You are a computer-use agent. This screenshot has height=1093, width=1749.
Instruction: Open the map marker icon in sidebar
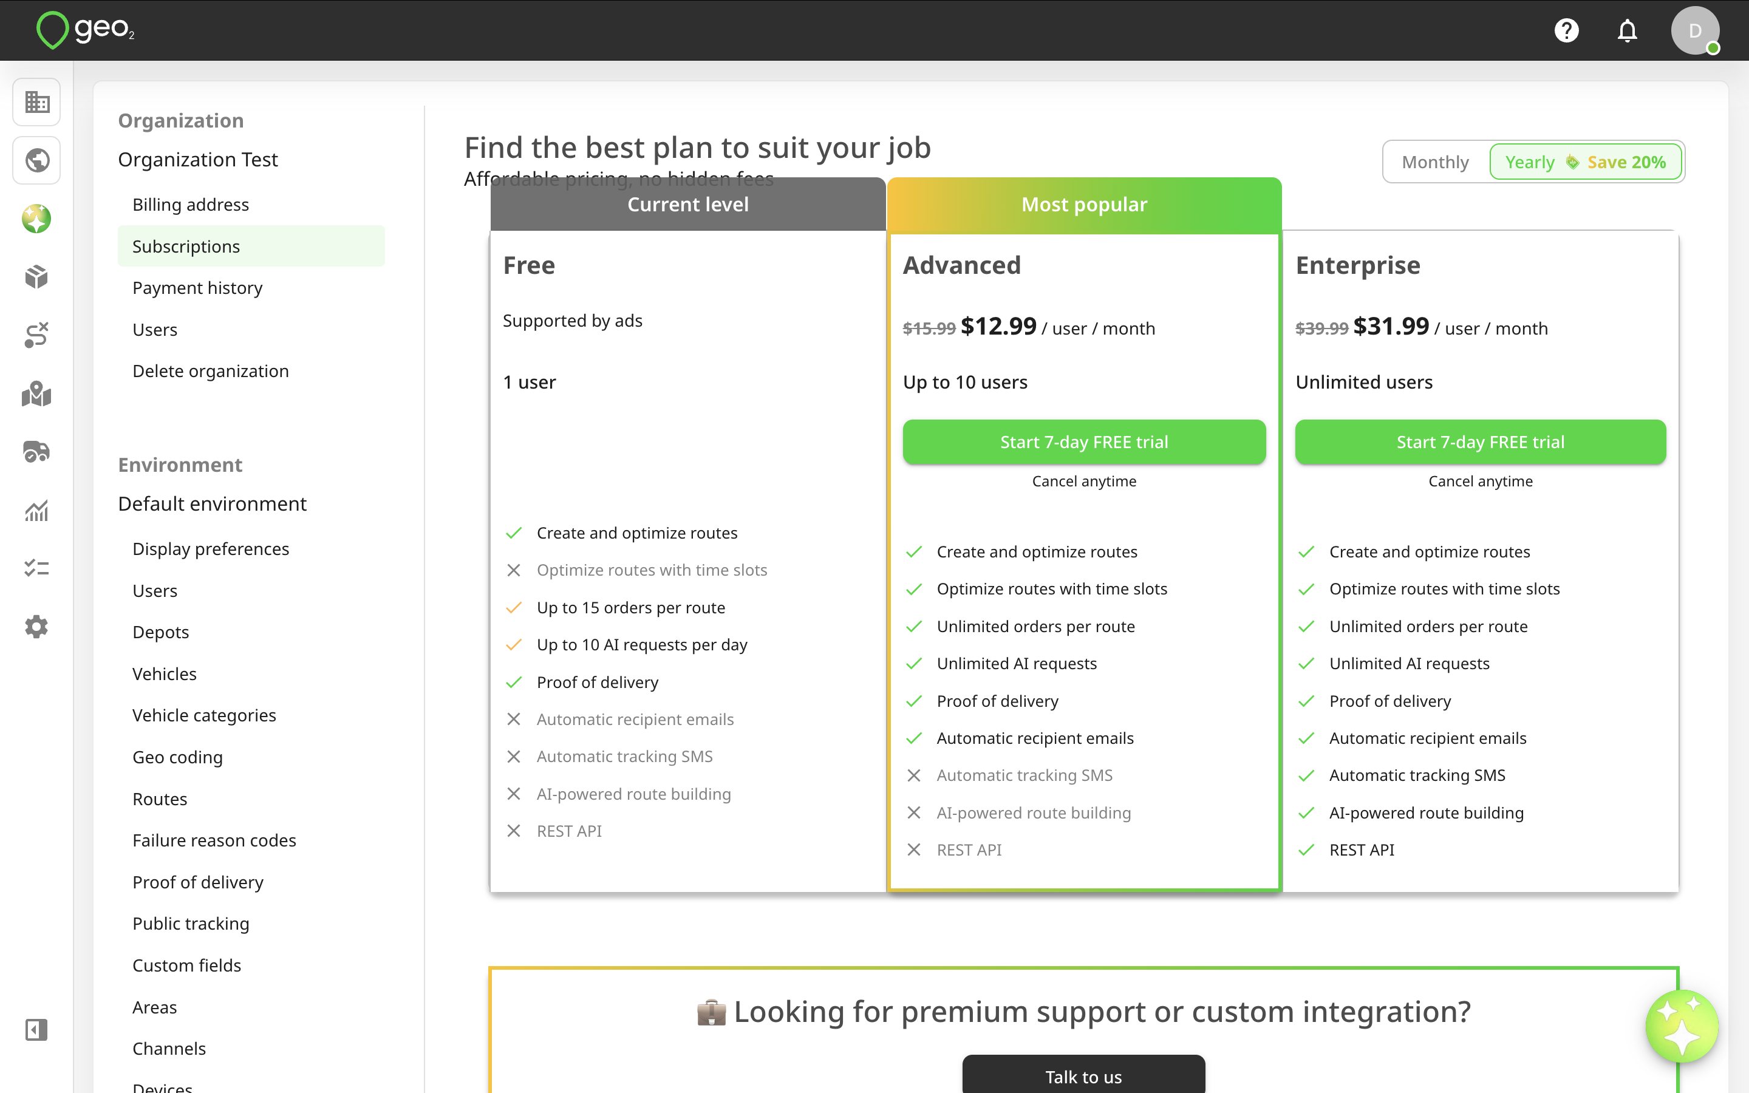point(36,394)
